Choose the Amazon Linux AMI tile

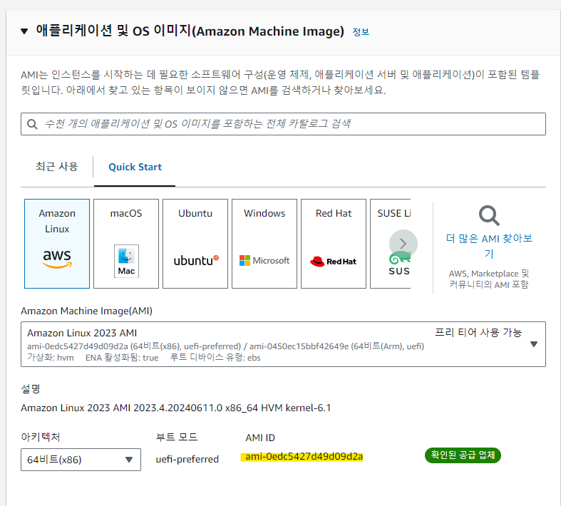click(57, 244)
